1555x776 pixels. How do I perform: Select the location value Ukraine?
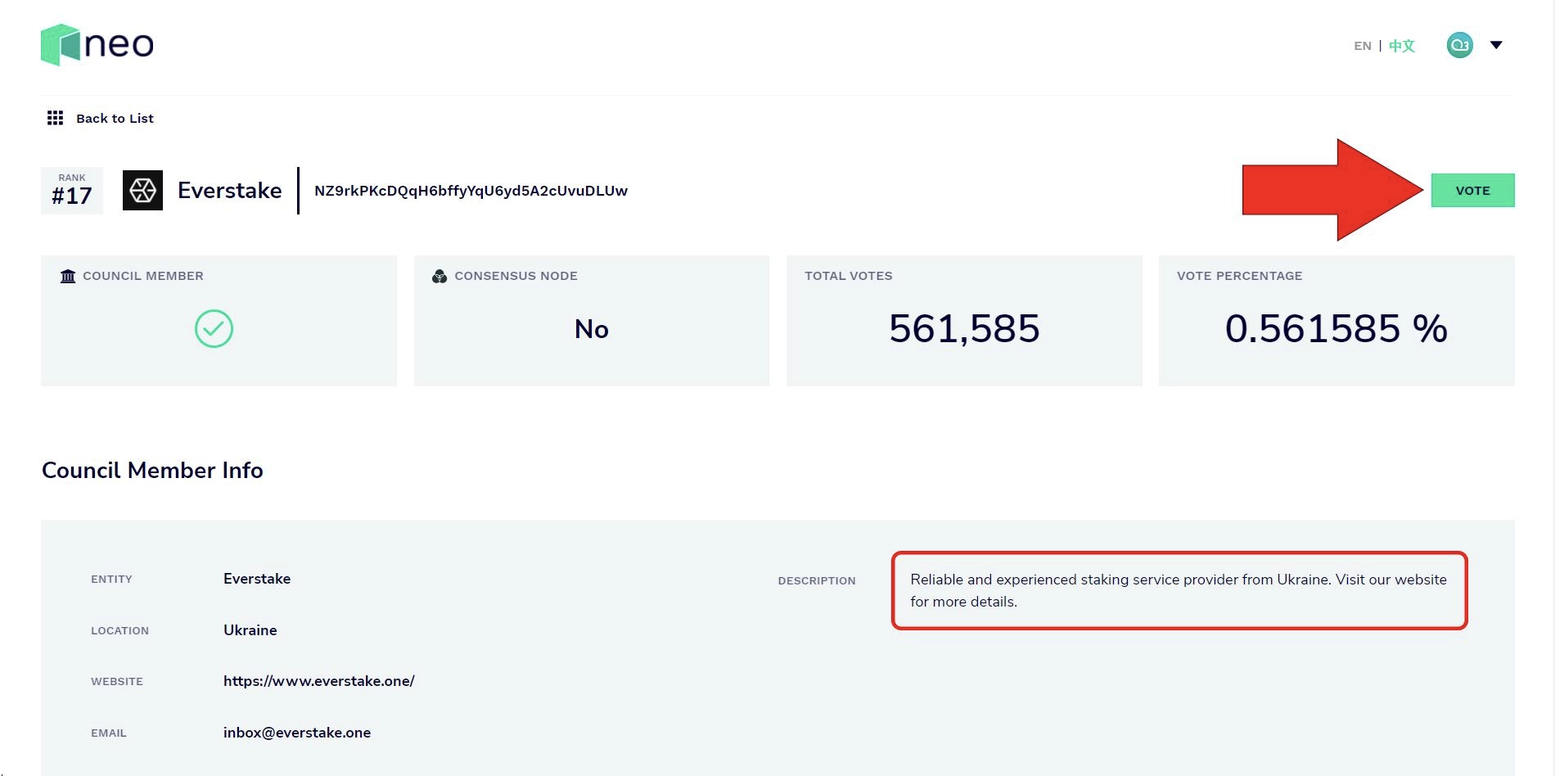[250, 630]
